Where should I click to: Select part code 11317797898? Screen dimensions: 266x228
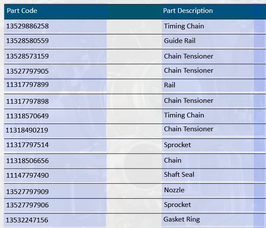pyautogui.click(x=28, y=101)
